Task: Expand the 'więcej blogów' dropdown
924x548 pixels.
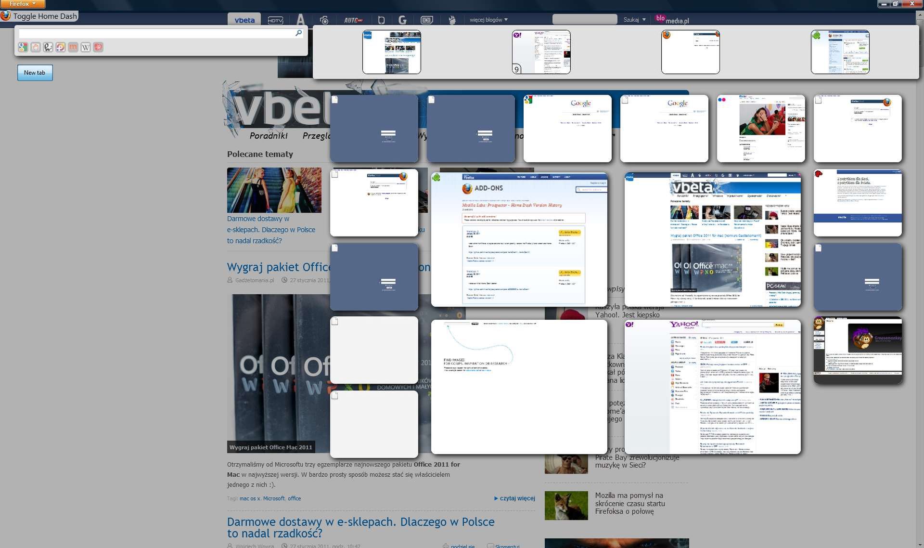Action: tap(488, 20)
